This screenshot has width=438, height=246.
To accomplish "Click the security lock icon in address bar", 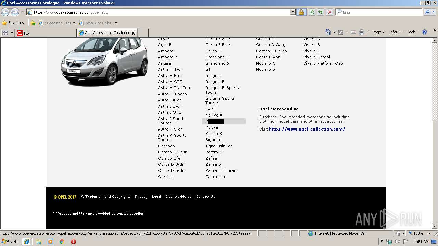I will pos(301,12).
